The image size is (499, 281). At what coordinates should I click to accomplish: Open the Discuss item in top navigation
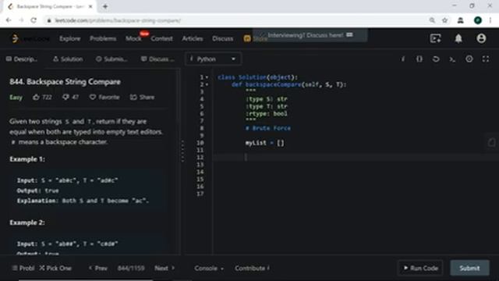(222, 38)
